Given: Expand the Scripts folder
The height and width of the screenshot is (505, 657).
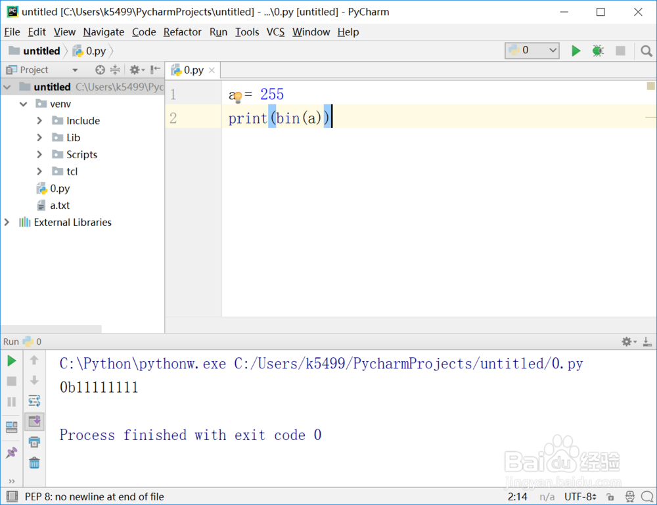Looking at the screenshot, I should 39,154.
